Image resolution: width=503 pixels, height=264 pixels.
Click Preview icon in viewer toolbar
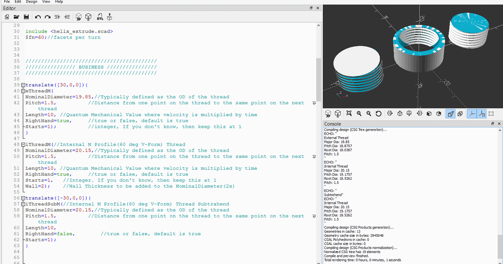tap(328, 113)
